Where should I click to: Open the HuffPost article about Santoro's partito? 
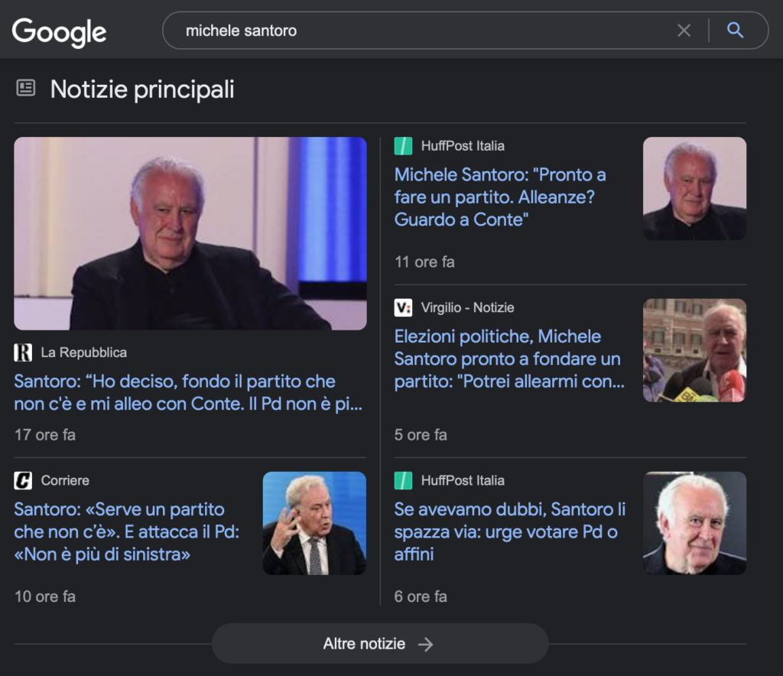click(499, 197)
